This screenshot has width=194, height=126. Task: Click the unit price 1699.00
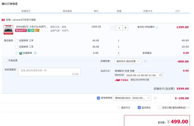(96, 27)
